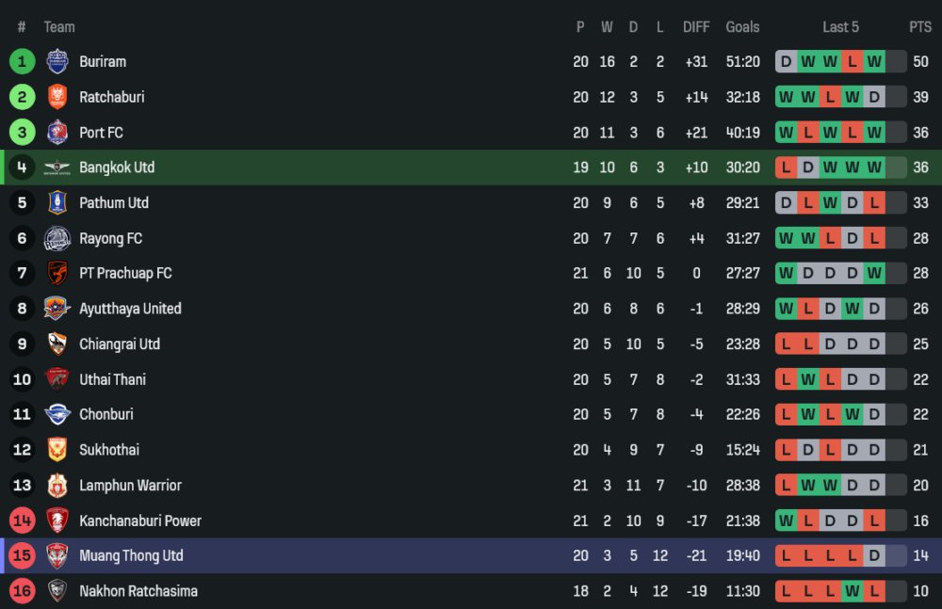This screenshot has height=609, width=942.
Task: Open the Bangkok Utd team page
Action: click(x=117, y=168)
